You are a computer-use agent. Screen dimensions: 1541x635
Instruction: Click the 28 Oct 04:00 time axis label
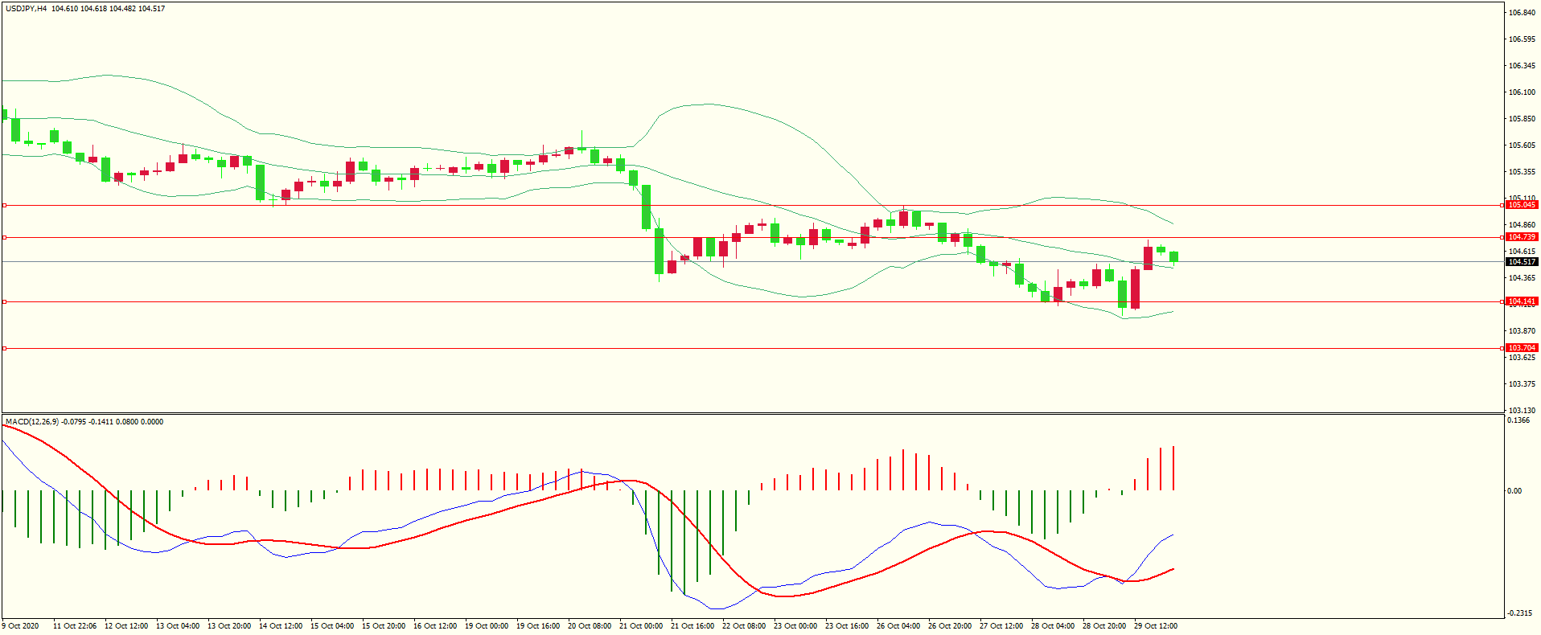tap(1053, 625)
